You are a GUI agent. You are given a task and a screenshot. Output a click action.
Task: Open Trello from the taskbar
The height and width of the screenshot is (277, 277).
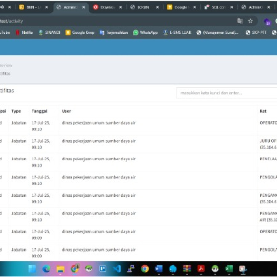102,269
